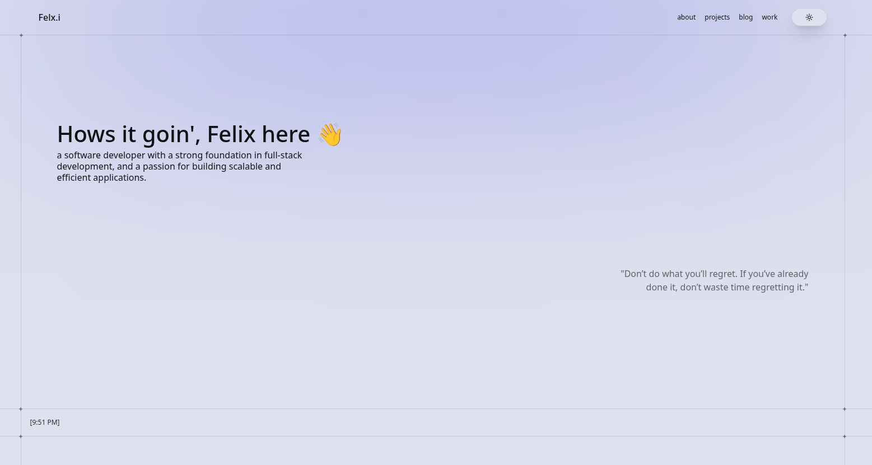This screenshot has height=465, width=872.
Task: Click the waving hand emoji
Action: click(x=330, y=134)
